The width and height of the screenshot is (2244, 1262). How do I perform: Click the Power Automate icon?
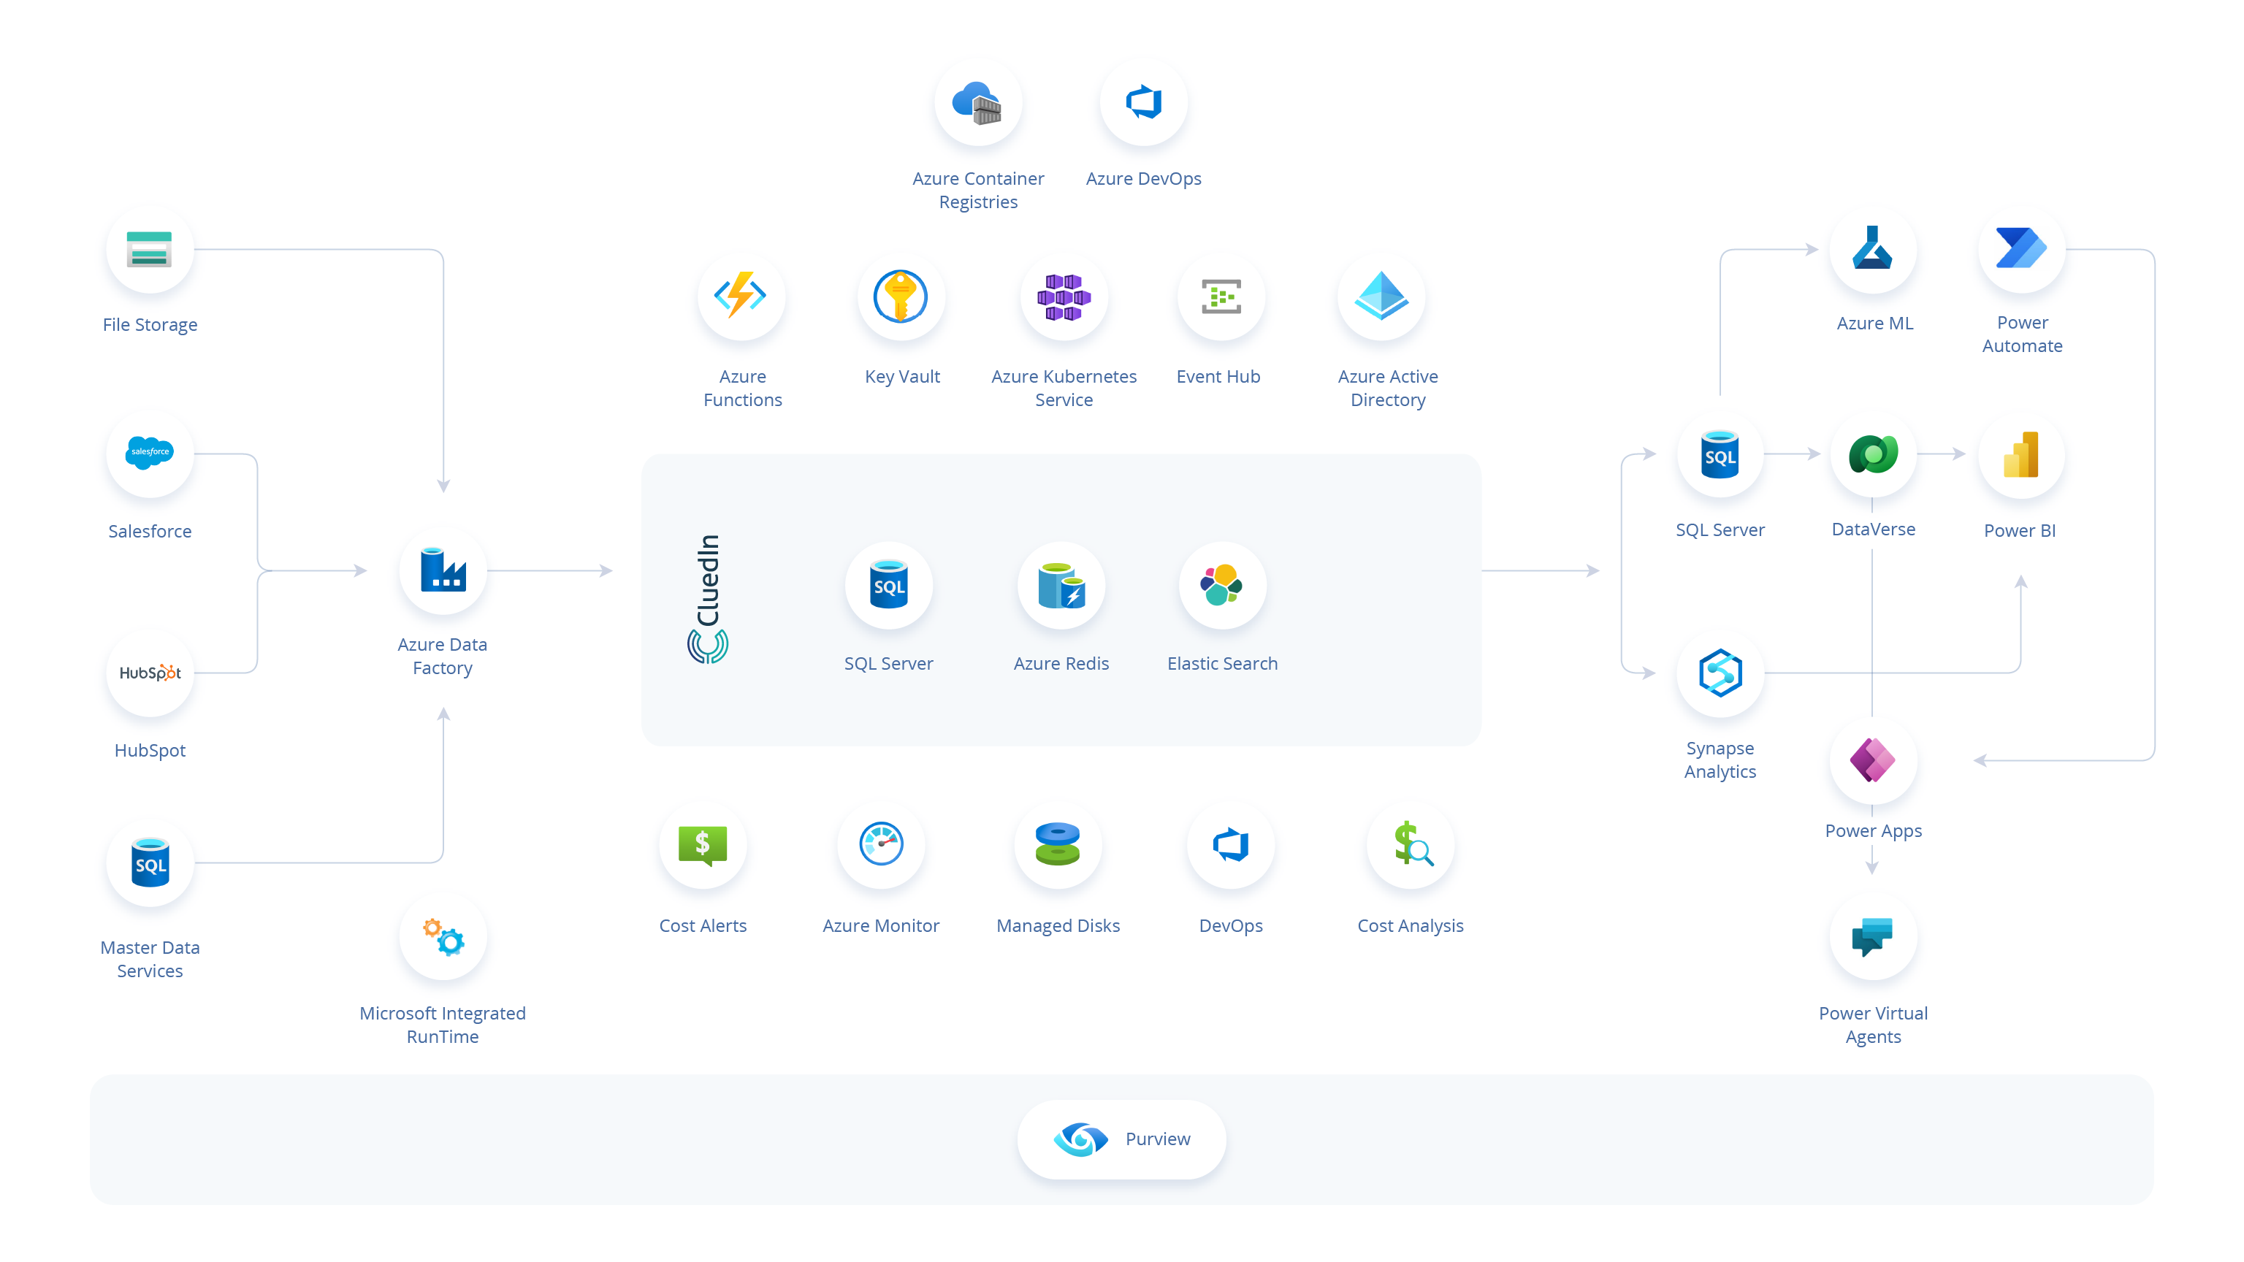[2021, 249]
